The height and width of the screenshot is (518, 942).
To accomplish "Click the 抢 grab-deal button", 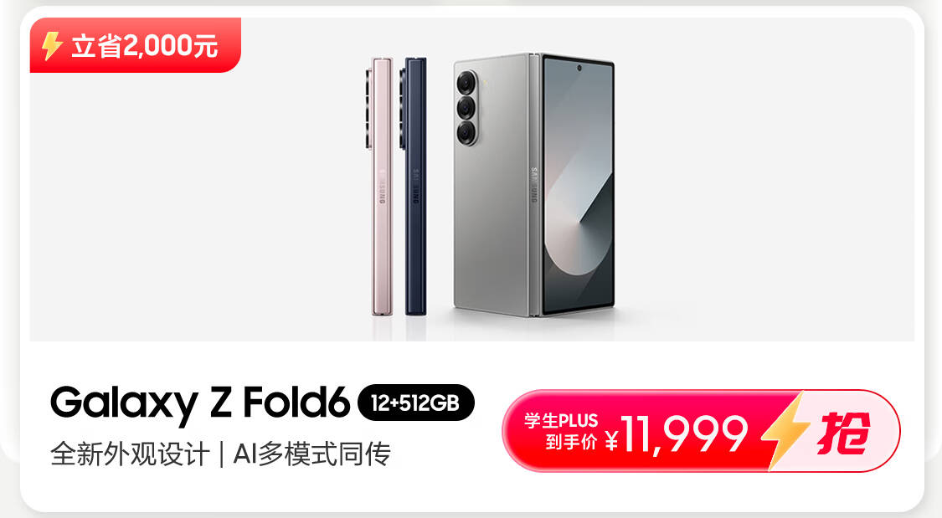I will (x=842, y=433).
